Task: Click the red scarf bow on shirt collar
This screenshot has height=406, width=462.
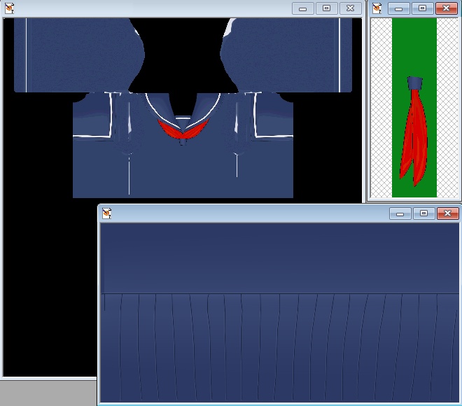Action: 183,129
